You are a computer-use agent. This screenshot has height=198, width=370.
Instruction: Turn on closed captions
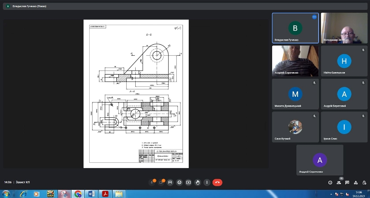(x=170, y=182)
